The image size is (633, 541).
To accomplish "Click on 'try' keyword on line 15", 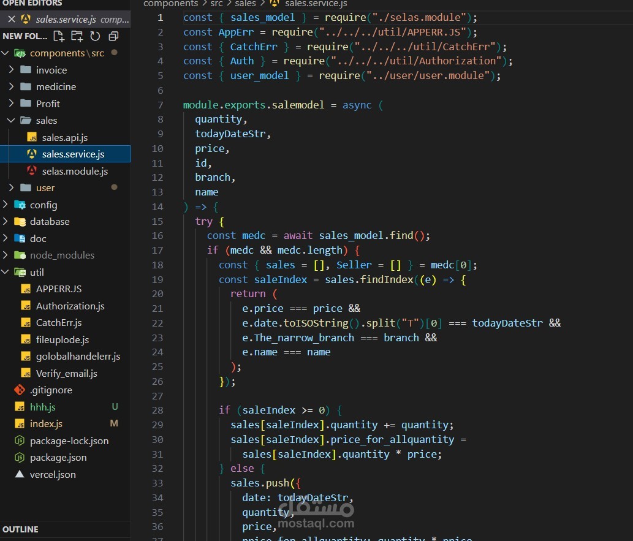I will 203,221.
